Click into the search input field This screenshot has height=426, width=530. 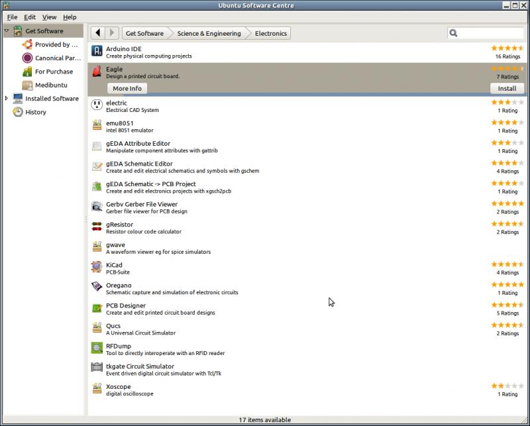tap(486, 33)
